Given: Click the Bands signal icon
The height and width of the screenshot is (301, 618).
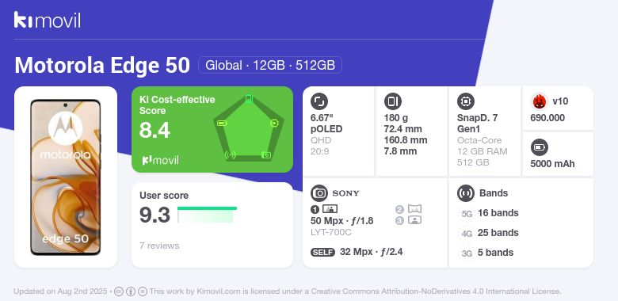Looking at the screenshot, I should (x=466, y=193).
